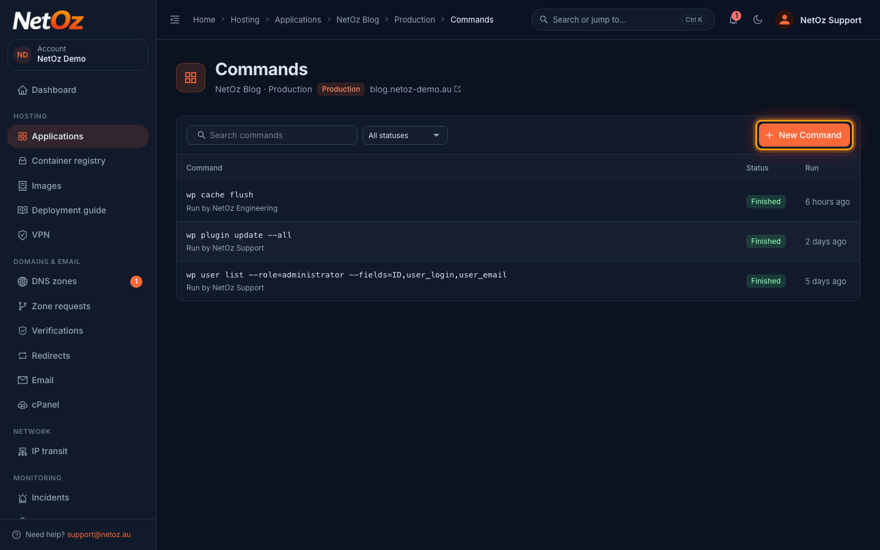Focus the Search commands field
The width and height of the screenshot is (880, 550).
(272, 135)
